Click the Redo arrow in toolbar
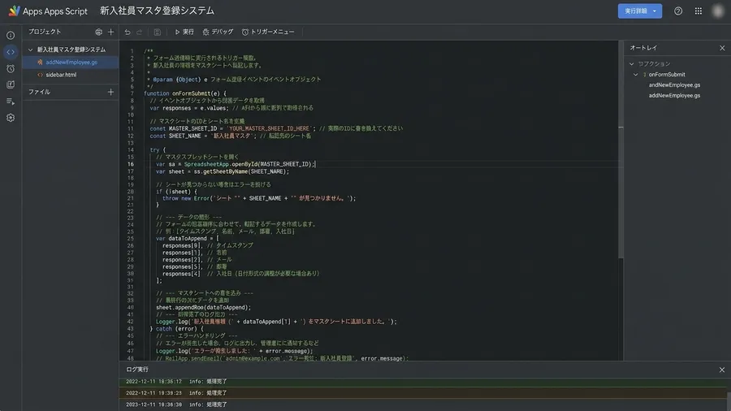This screenshot has width=731, height=411. 139,32
